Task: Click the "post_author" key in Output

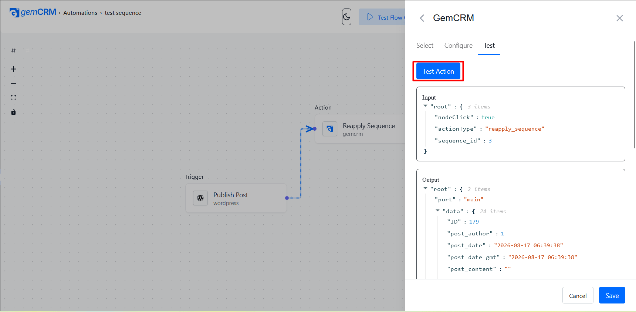Action: click(470, 234)
